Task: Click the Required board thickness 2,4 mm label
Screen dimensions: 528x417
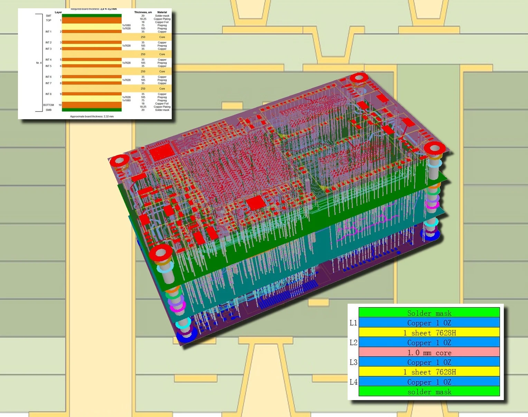Action: click(x=93, y=9)
